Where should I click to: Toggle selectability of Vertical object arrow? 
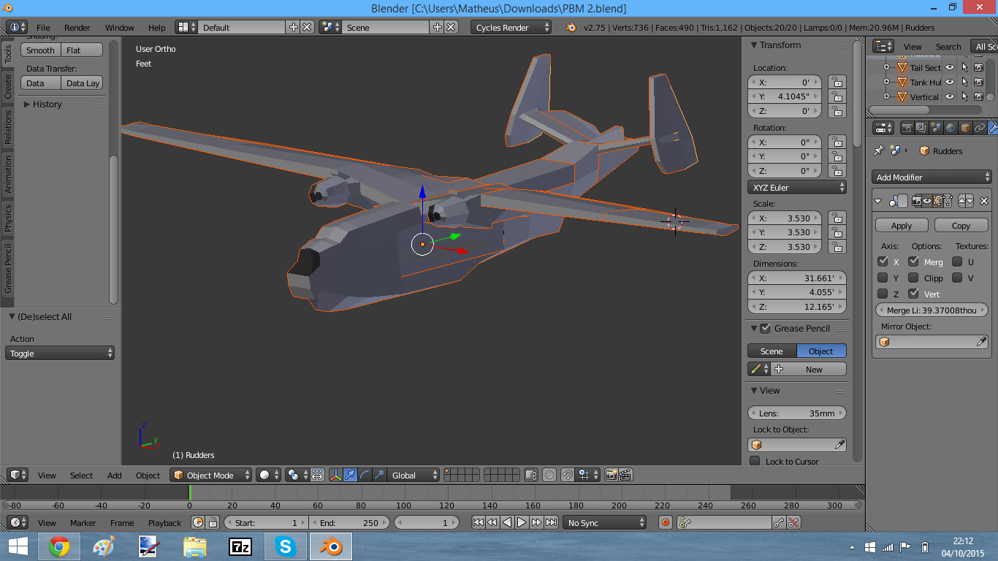click(x=964, y=96)
